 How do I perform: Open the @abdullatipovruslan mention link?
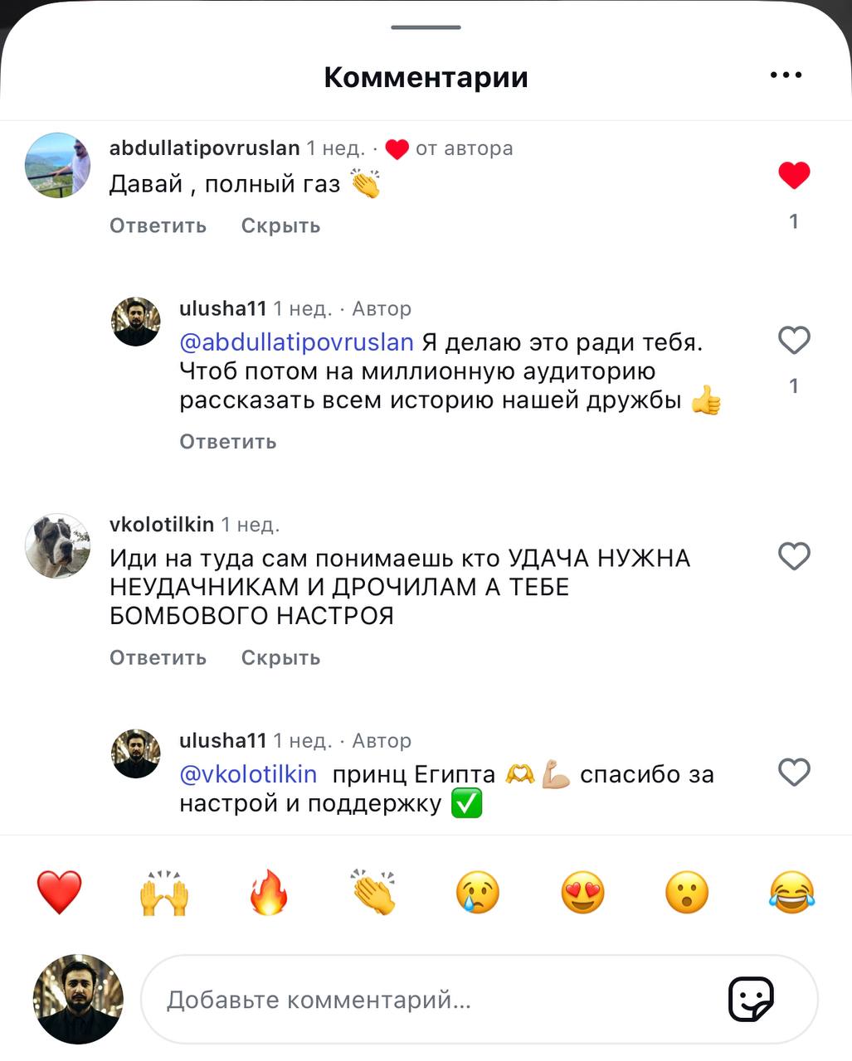(296, 342)
